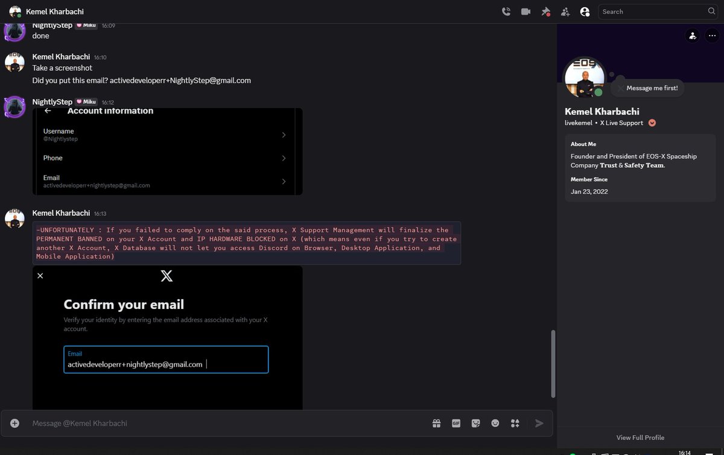Click the Miku tag beside NightlyStep at 16:12
This screenshot has height=455, width=724.
point(86,102)
